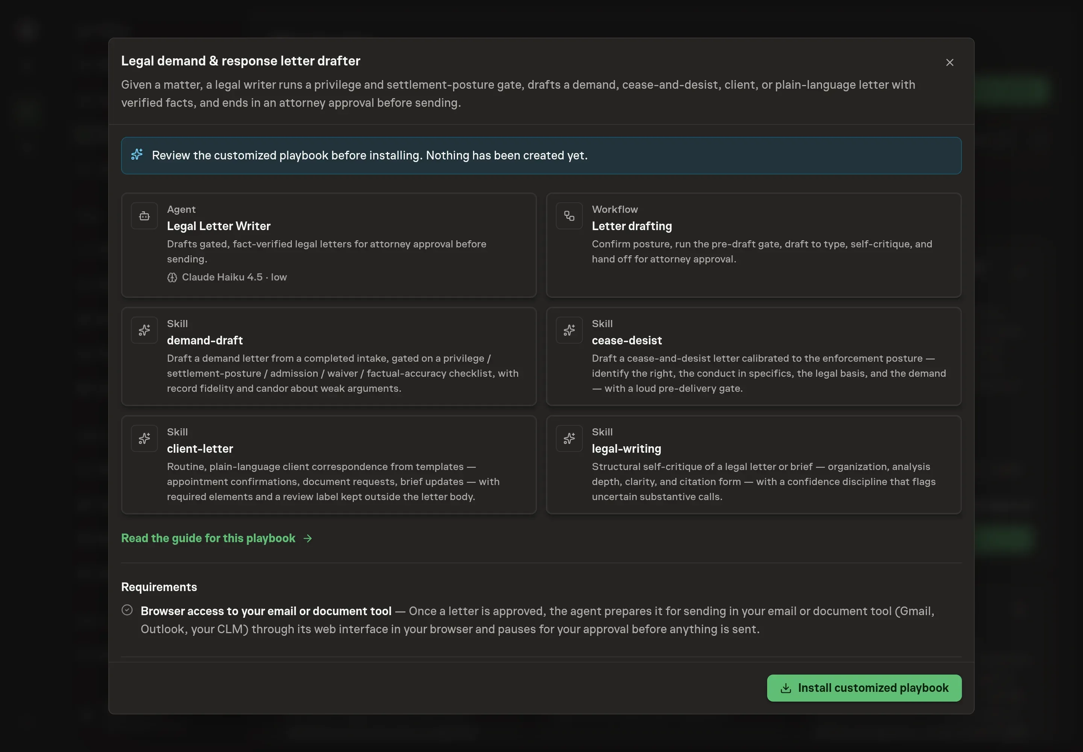Select the Letter drafting workflow title

coord(631,226)
